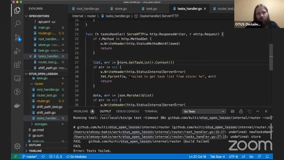Click Go Modules in status bar
Viewport: 284px width, 160px height.
(76, 156)
